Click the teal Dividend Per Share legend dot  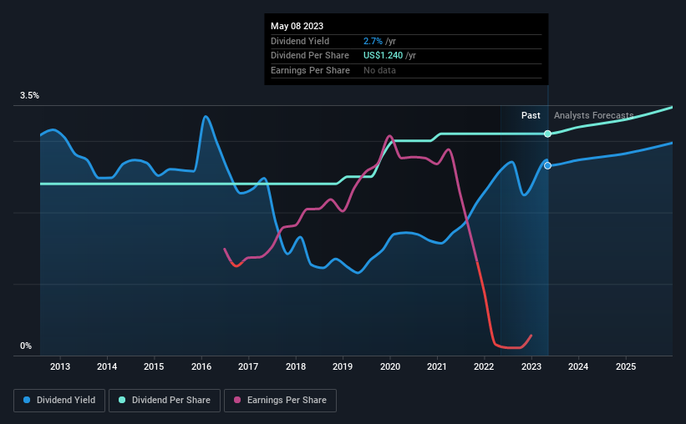tap(122, 400)
